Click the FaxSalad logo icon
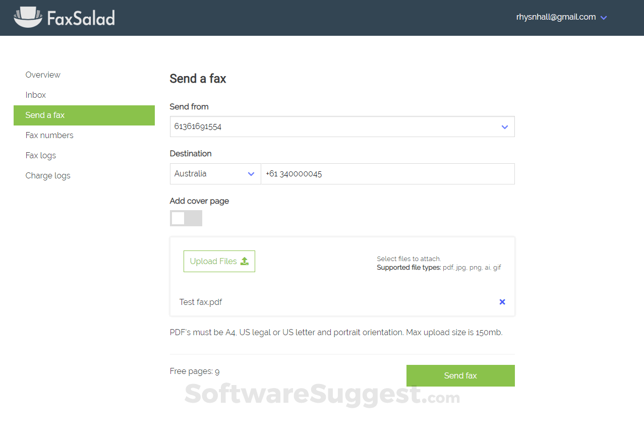Screen dimensions: 644x443 [x=28, y=17]
